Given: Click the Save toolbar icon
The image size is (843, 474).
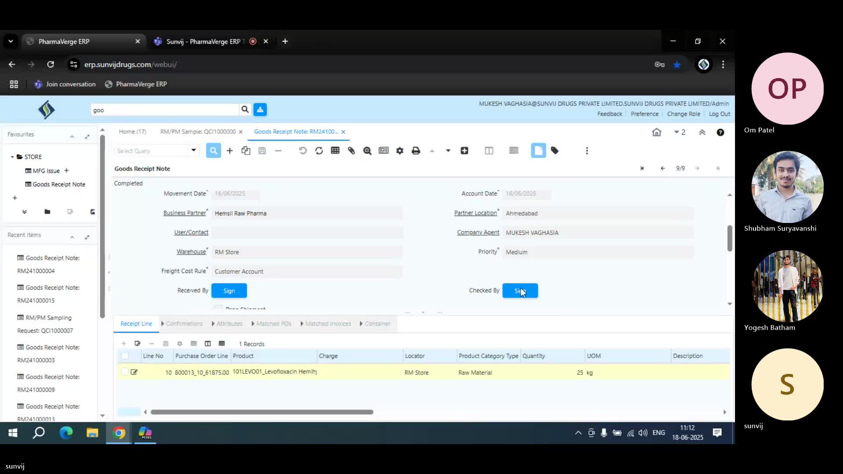Looking at the screenshot, I should coord(262,151).
